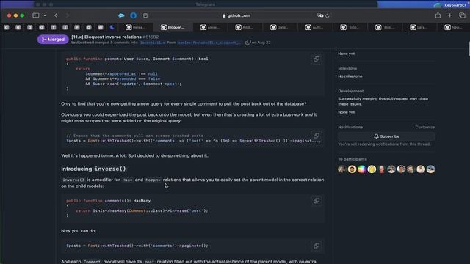The height and width of the screenshot is (264, 470).
Task: Switch to the pinned moon icon tab
Action: click(x=112, y=27)
